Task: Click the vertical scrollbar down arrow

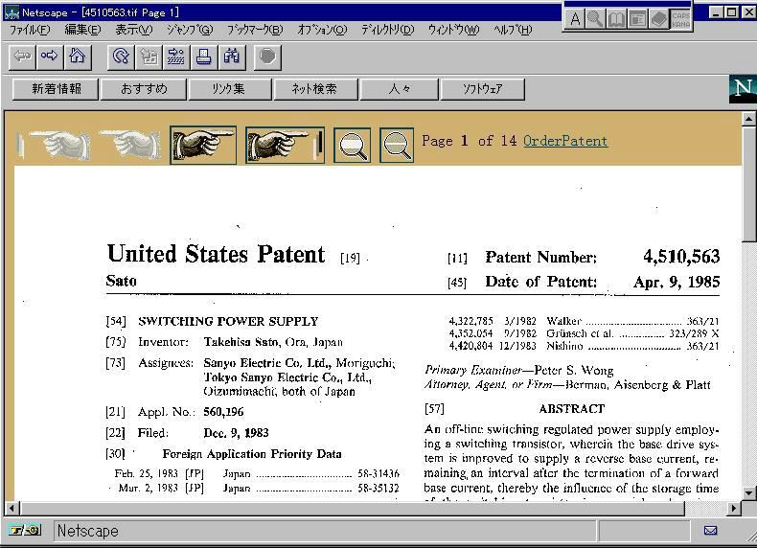Action: coord(749,492)
